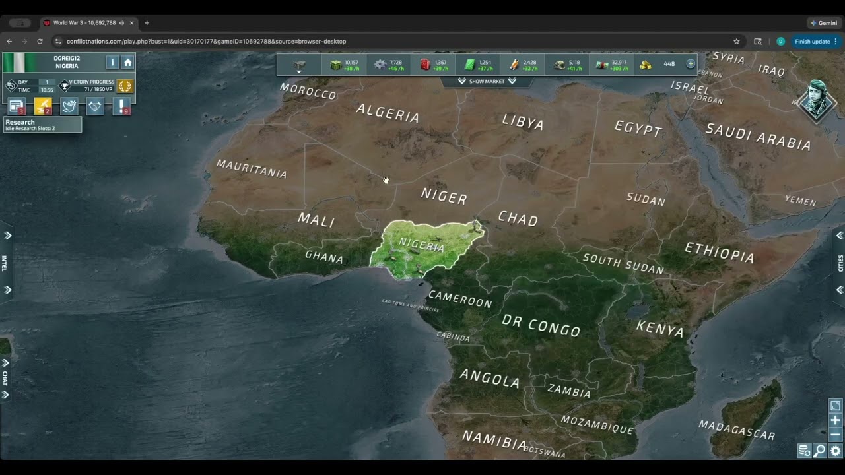The image size is (845, 475).
Task: Click the Madagascar country label
Action: [737, 429]
